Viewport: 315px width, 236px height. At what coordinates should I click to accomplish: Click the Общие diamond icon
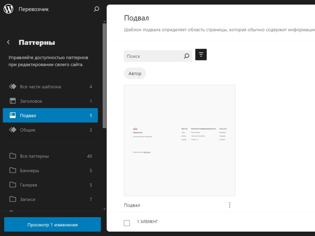[13, 130]
